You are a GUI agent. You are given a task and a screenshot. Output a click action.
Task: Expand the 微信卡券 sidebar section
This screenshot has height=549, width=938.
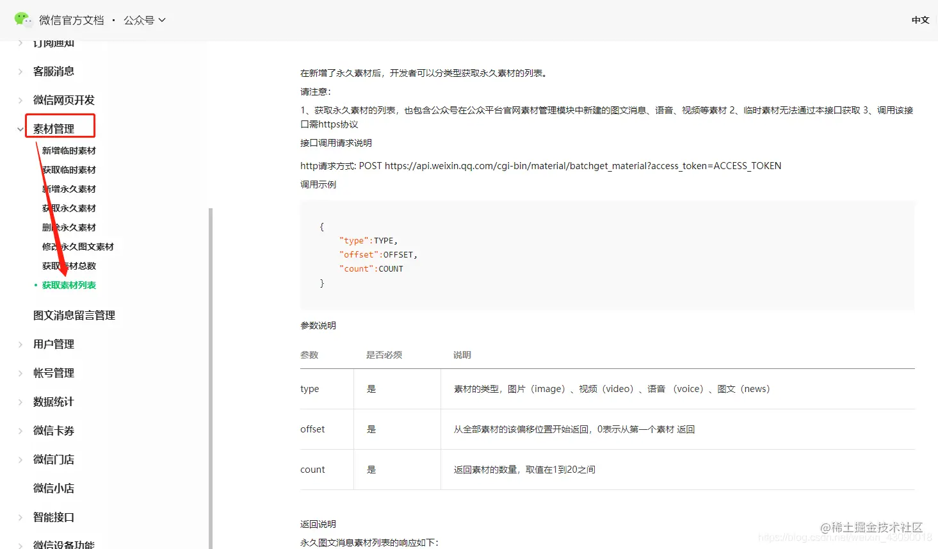click(x=53, y=430)
